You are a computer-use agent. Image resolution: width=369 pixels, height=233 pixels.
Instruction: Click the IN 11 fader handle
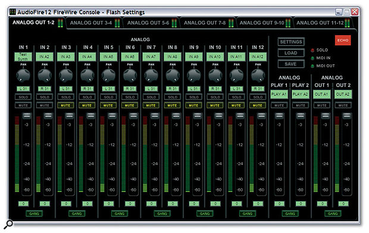tap(240, 116)
